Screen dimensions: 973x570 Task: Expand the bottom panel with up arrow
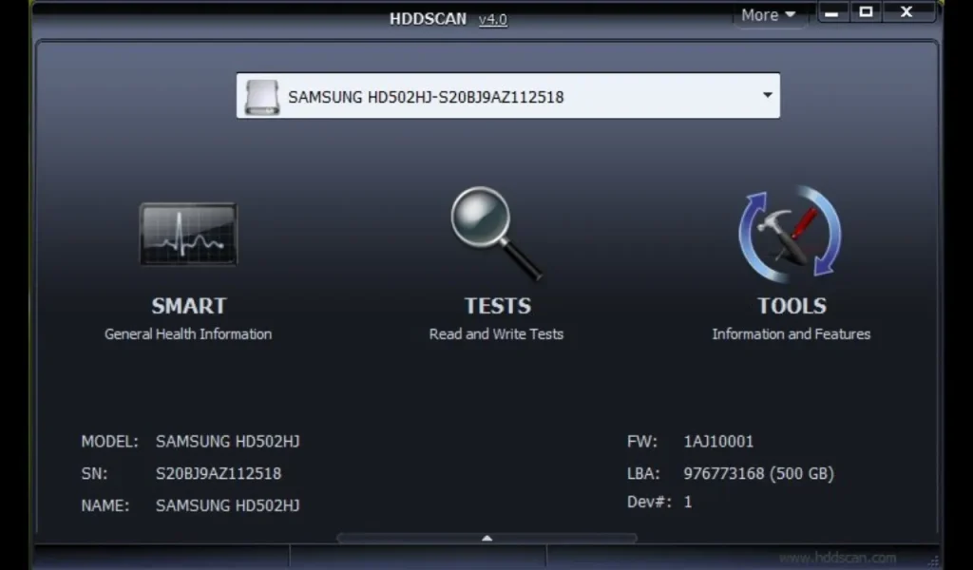(x=487, y=538)
